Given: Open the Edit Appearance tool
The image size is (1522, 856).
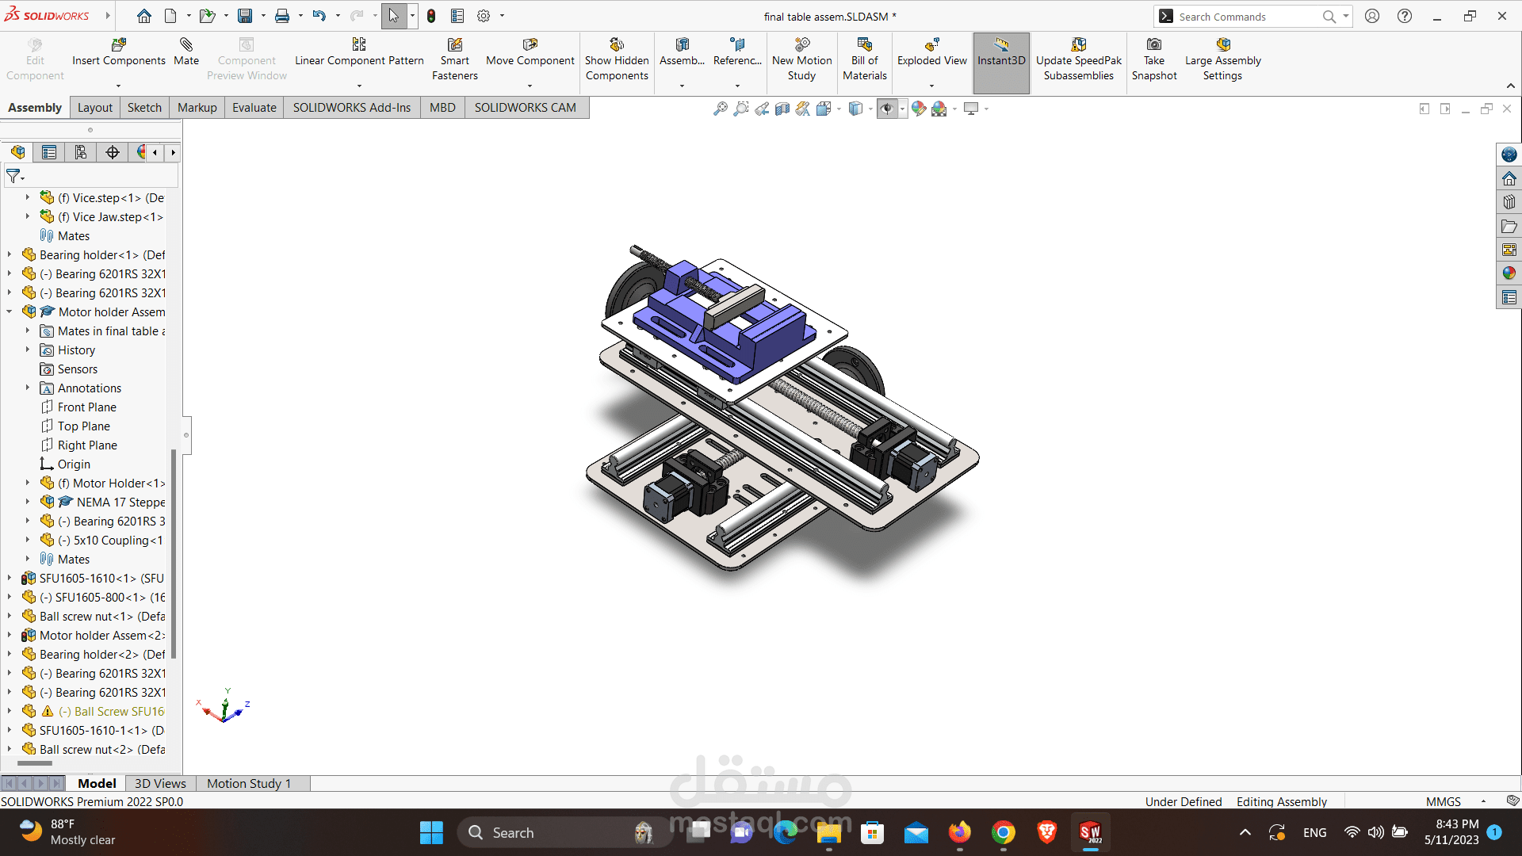Looking at the screenshot, I should tap(919, 109).
